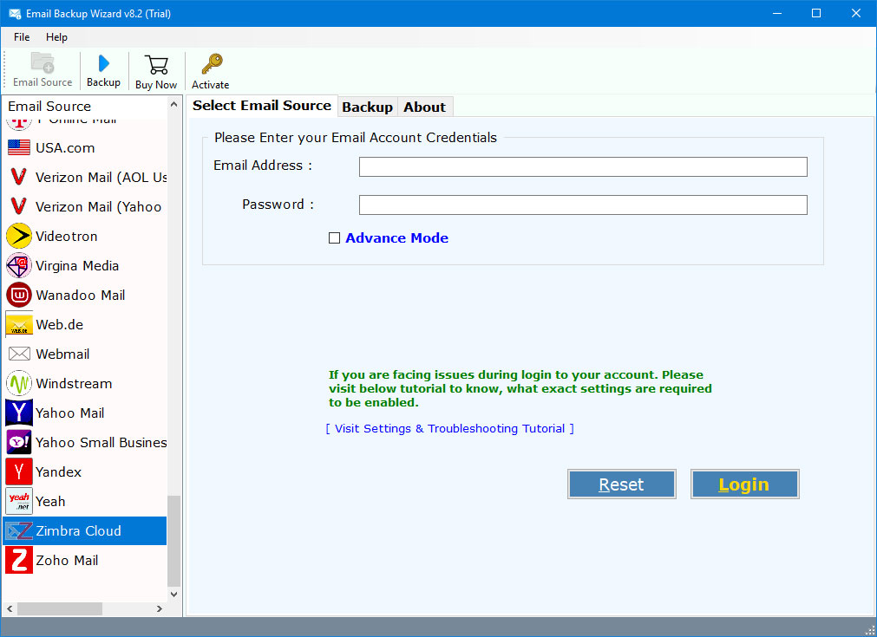
Task: Click the Advance Mode label text
Action: click(396, 238)
